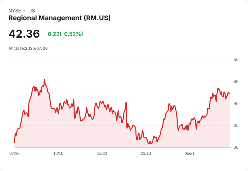Click the 05/21 x-axis date label

tap(189, 153)
